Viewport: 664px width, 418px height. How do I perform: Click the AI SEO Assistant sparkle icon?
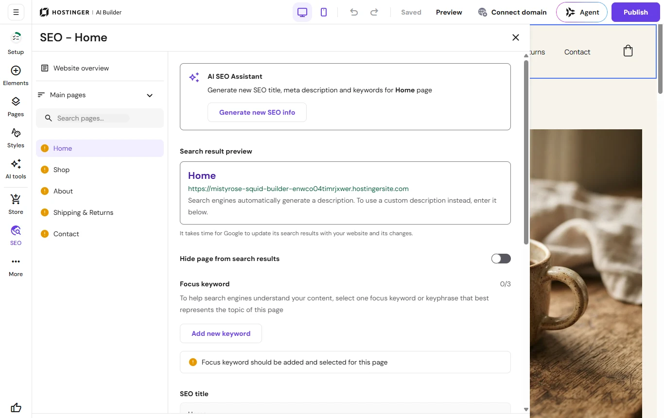[194, 77]
